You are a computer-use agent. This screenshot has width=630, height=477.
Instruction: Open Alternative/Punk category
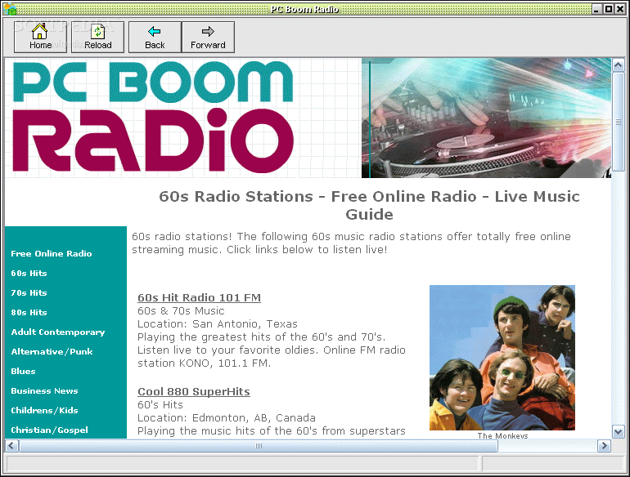[52, 352]
